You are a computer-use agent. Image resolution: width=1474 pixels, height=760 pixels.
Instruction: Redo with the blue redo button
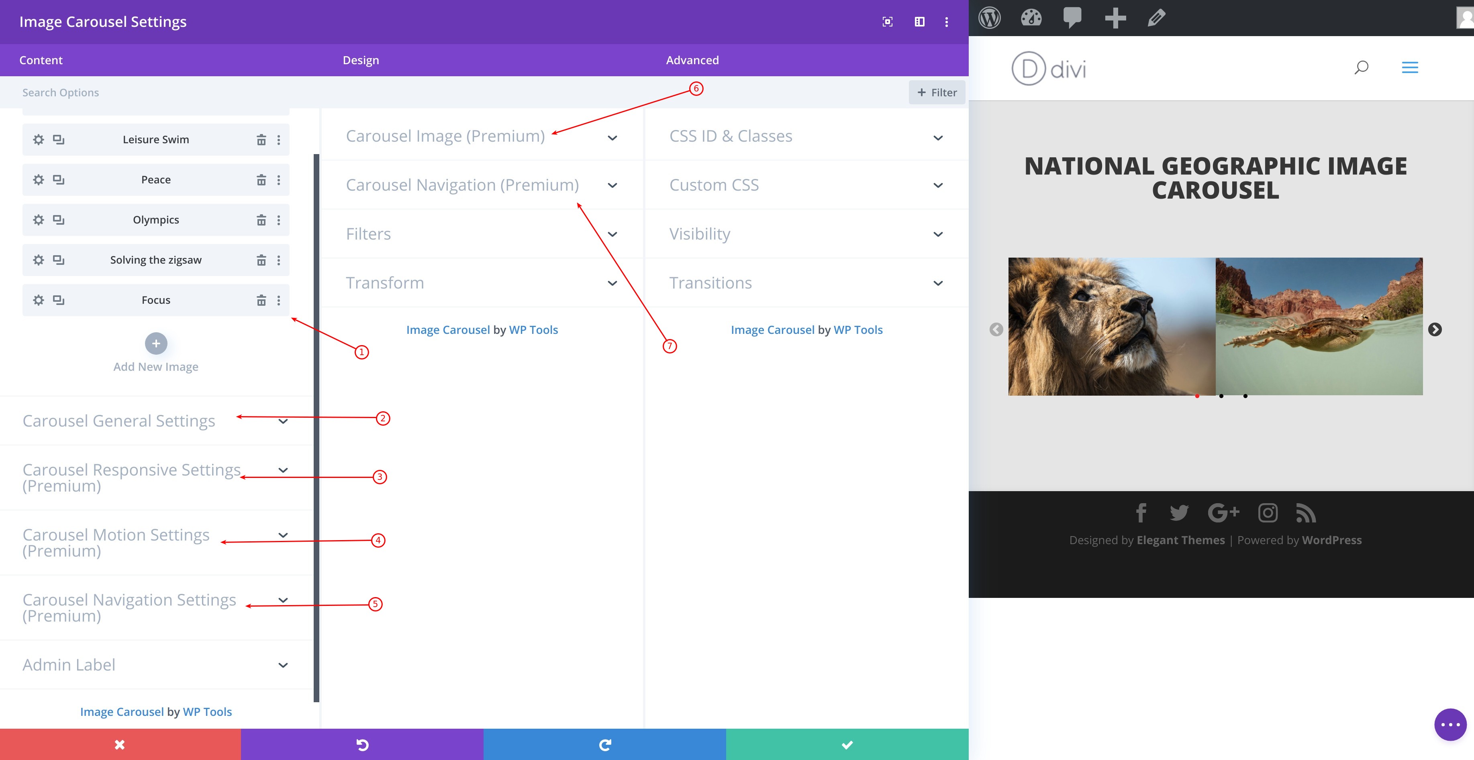tap(605, 744)
